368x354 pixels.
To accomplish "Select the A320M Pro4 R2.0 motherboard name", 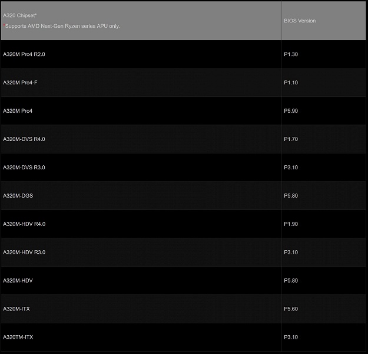I will [x=24, y=54].
